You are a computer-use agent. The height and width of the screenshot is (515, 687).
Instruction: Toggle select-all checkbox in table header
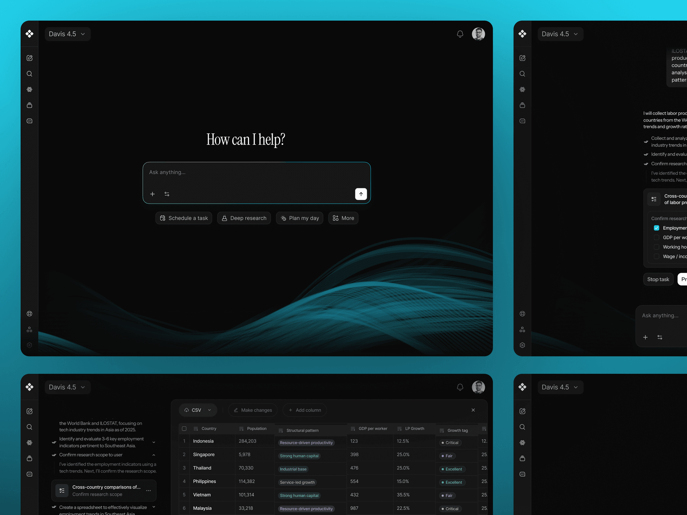point(184,428)
